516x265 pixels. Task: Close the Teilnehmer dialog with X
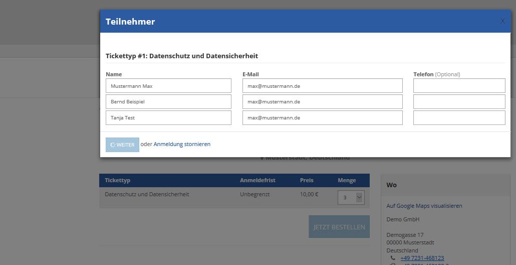(502, 21)
